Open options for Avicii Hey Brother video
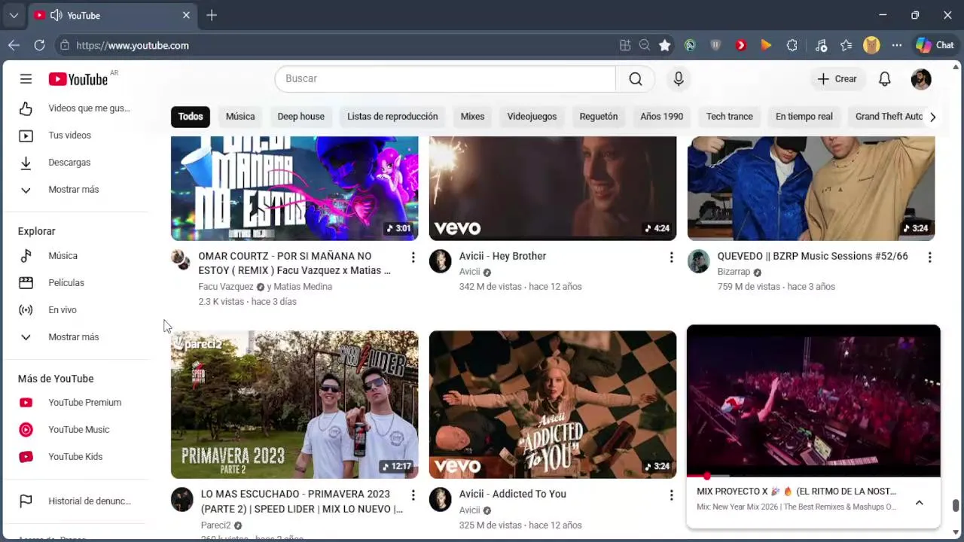The width and height of the screenshot is (964, 542). 671,257
